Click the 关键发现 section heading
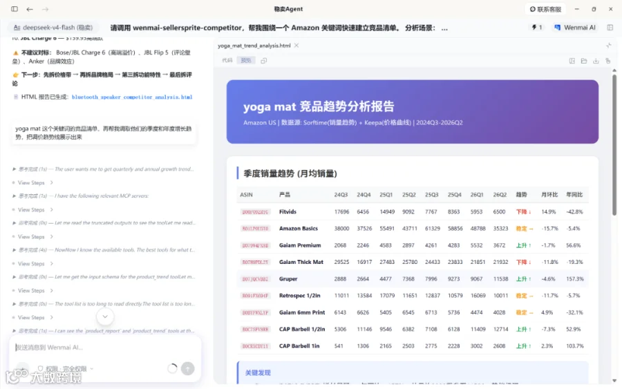 click(258, 372)
